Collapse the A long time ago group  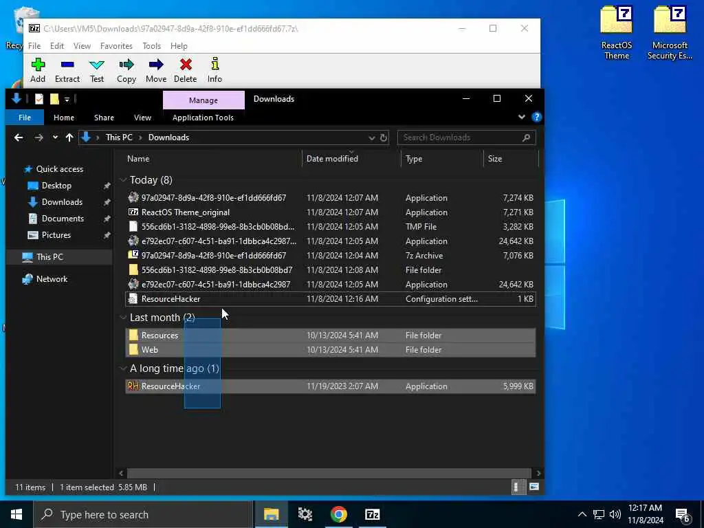coord(122,368)
